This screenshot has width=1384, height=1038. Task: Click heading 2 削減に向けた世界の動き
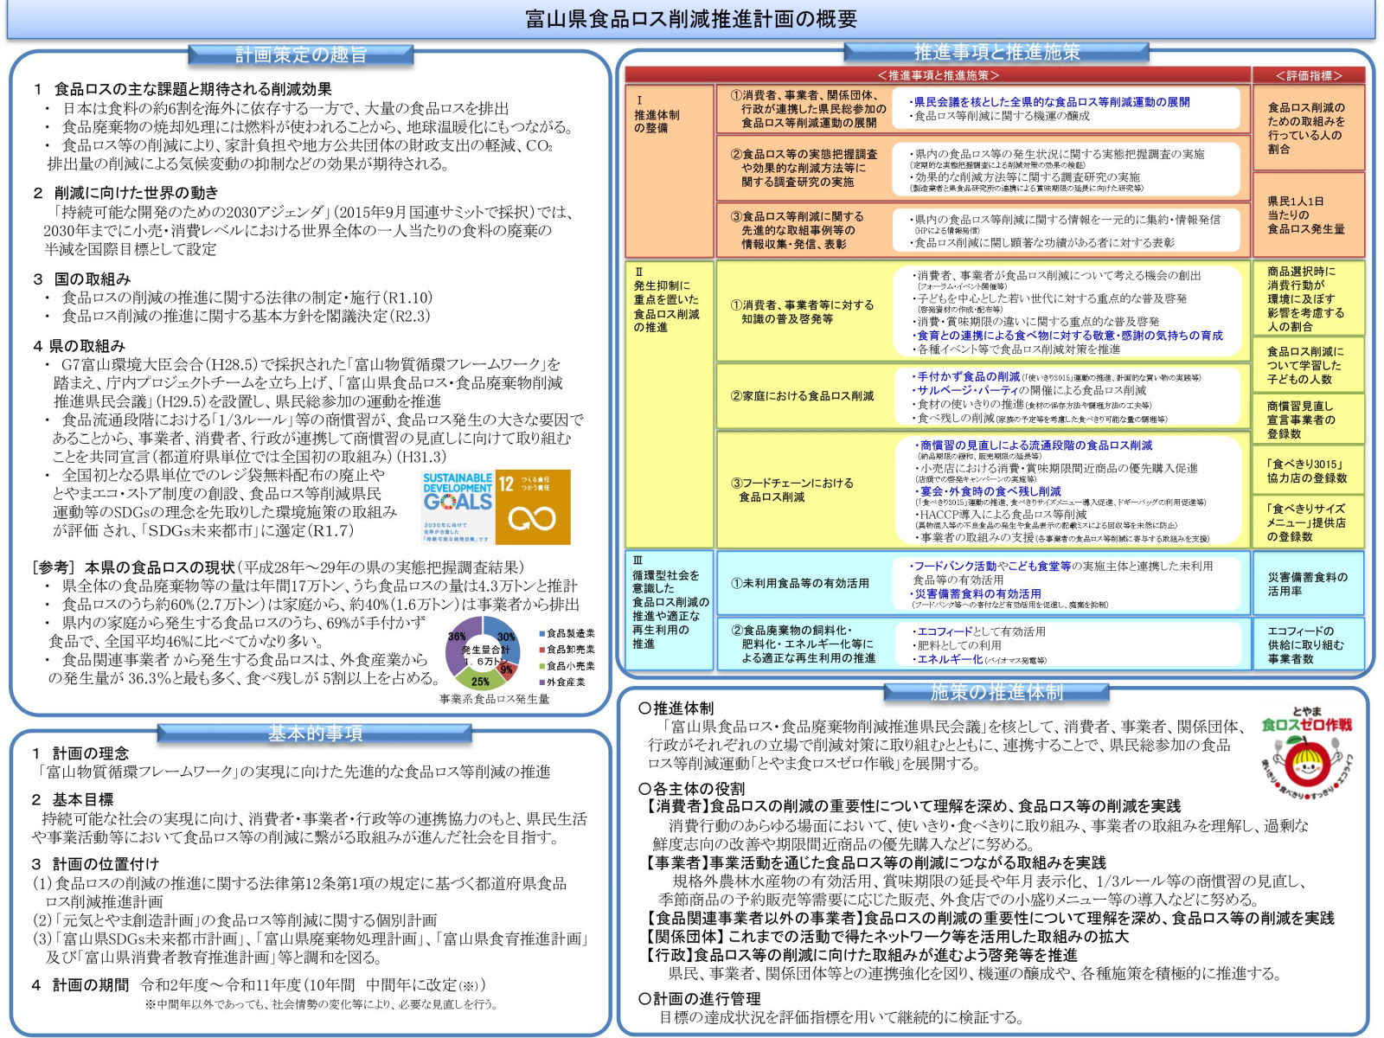pyautogui.click(x=125, y=193)
